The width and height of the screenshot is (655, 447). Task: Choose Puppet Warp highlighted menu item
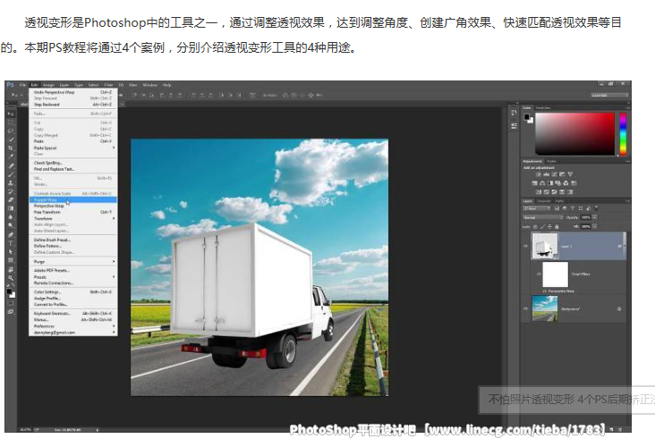click(73, 200)
